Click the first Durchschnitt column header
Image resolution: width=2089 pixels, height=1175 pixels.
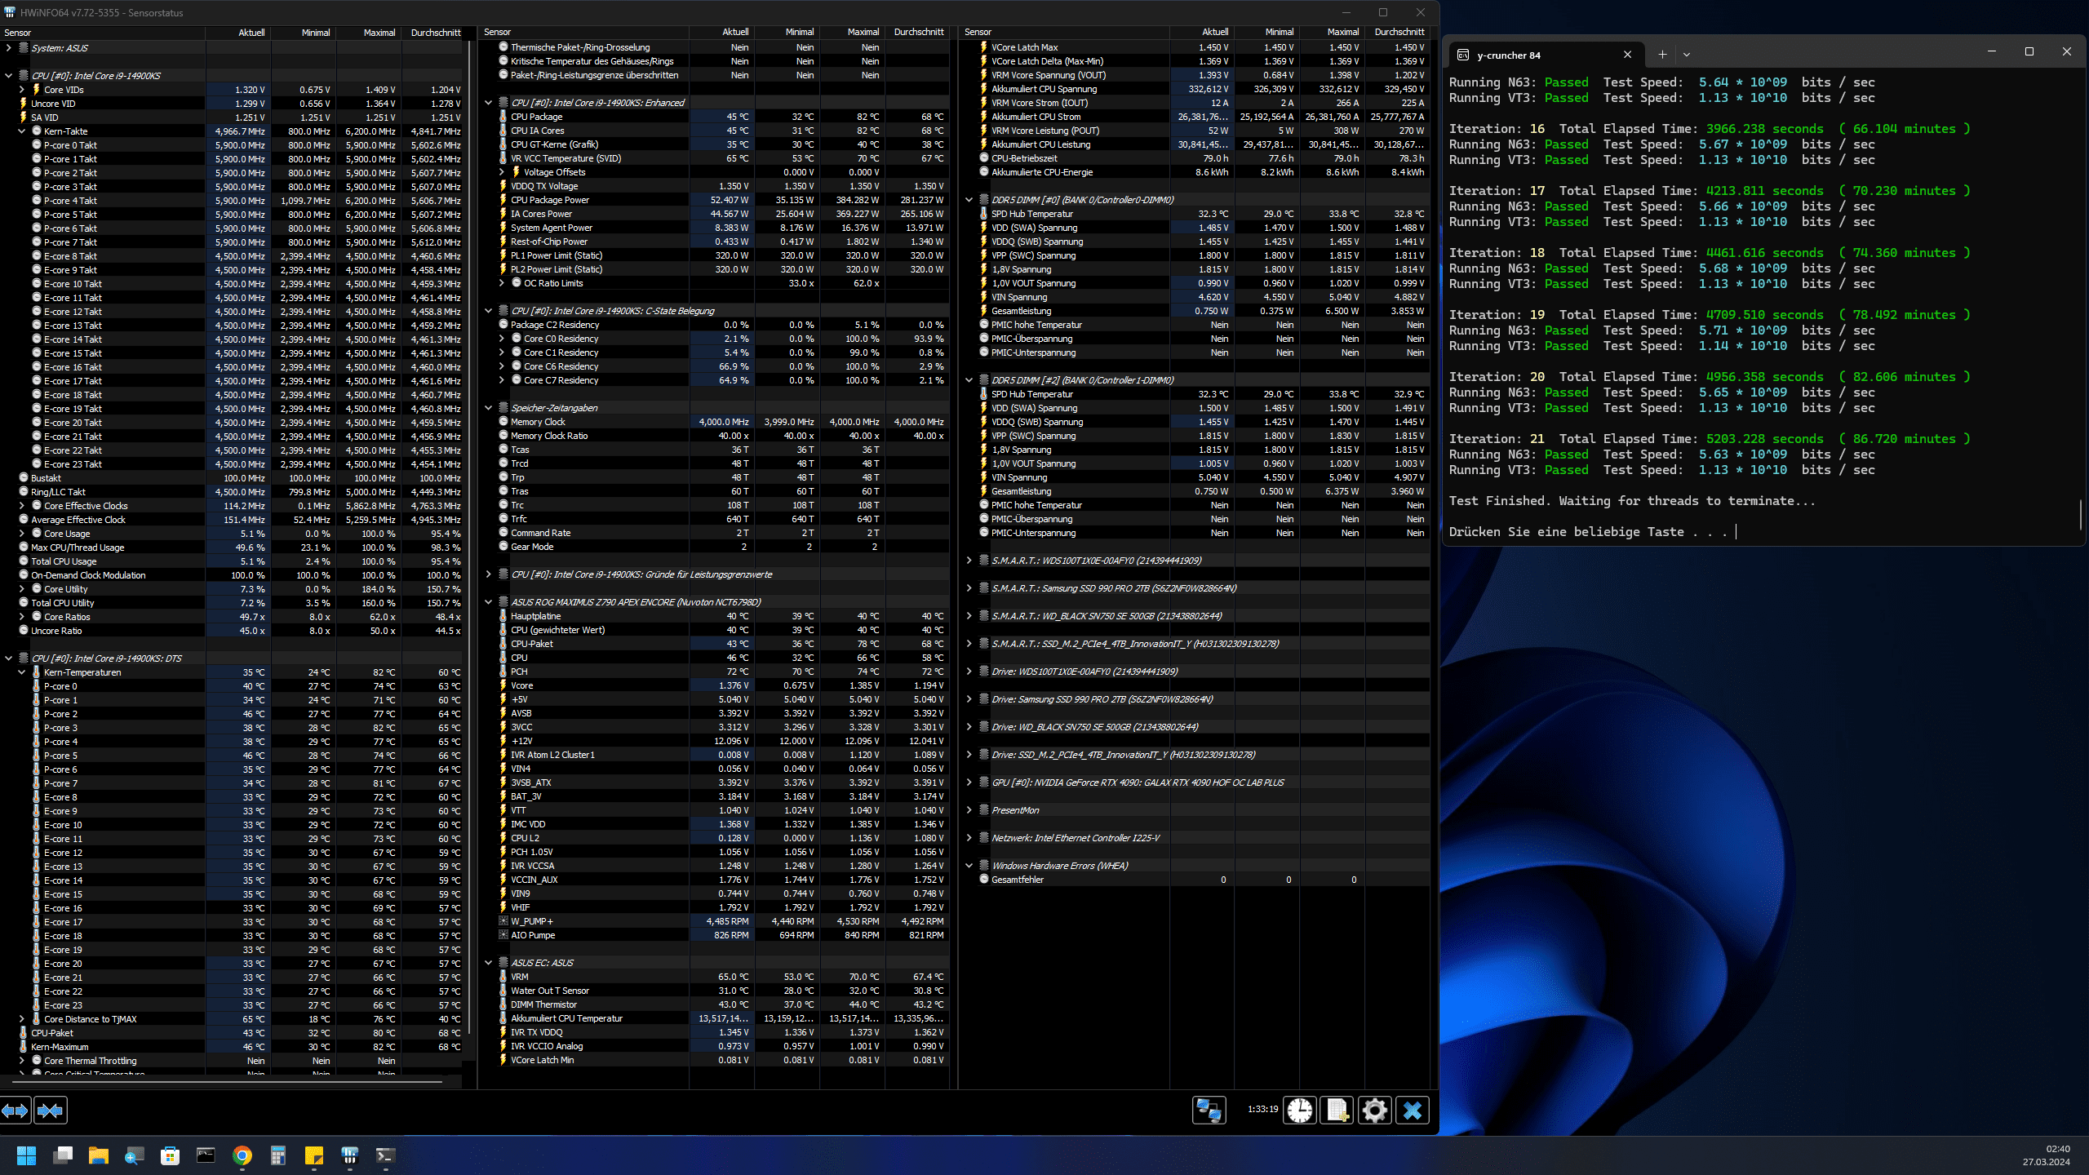[x=436, y=33]
